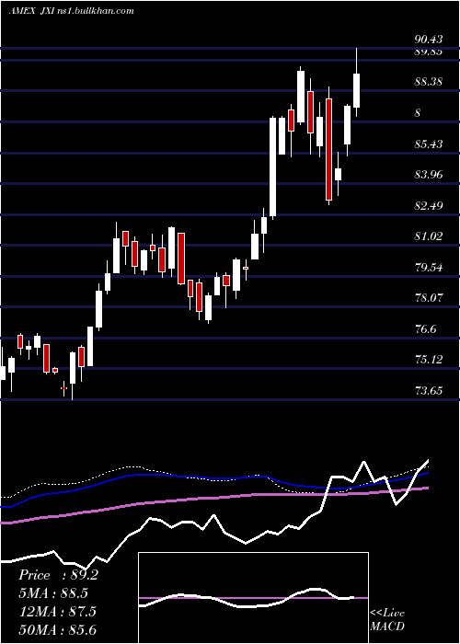Click the 79.54 price axis label
This screenshot has width=460, height=644.
point(429,268)
